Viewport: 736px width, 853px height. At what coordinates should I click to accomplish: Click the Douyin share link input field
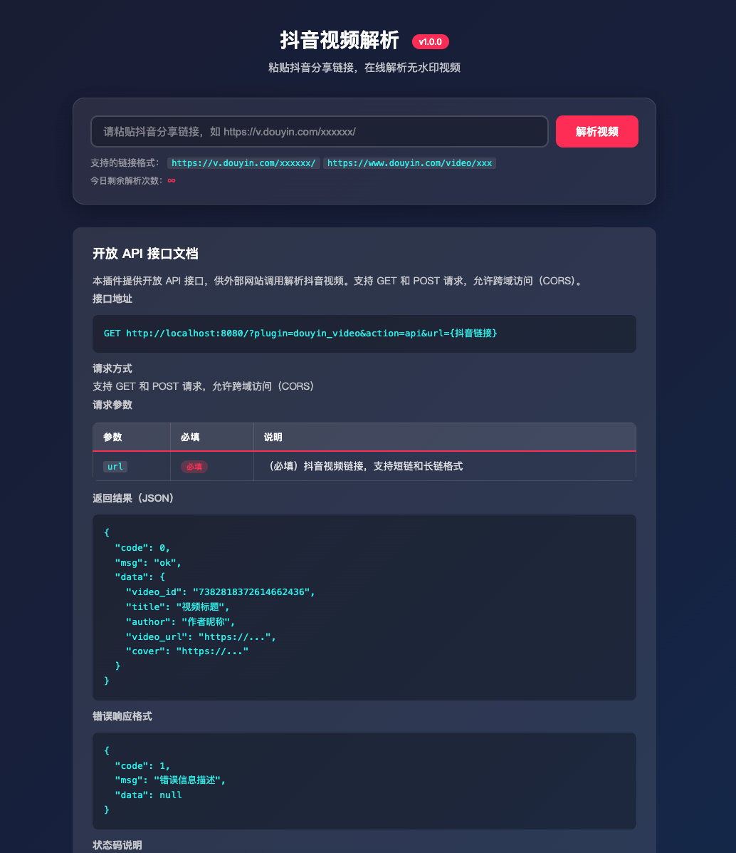coord(319,132)
